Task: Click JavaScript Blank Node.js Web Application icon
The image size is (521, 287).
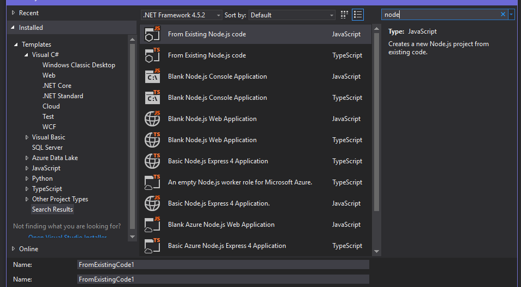Action: pyautogui.click(x=152, y=119)
